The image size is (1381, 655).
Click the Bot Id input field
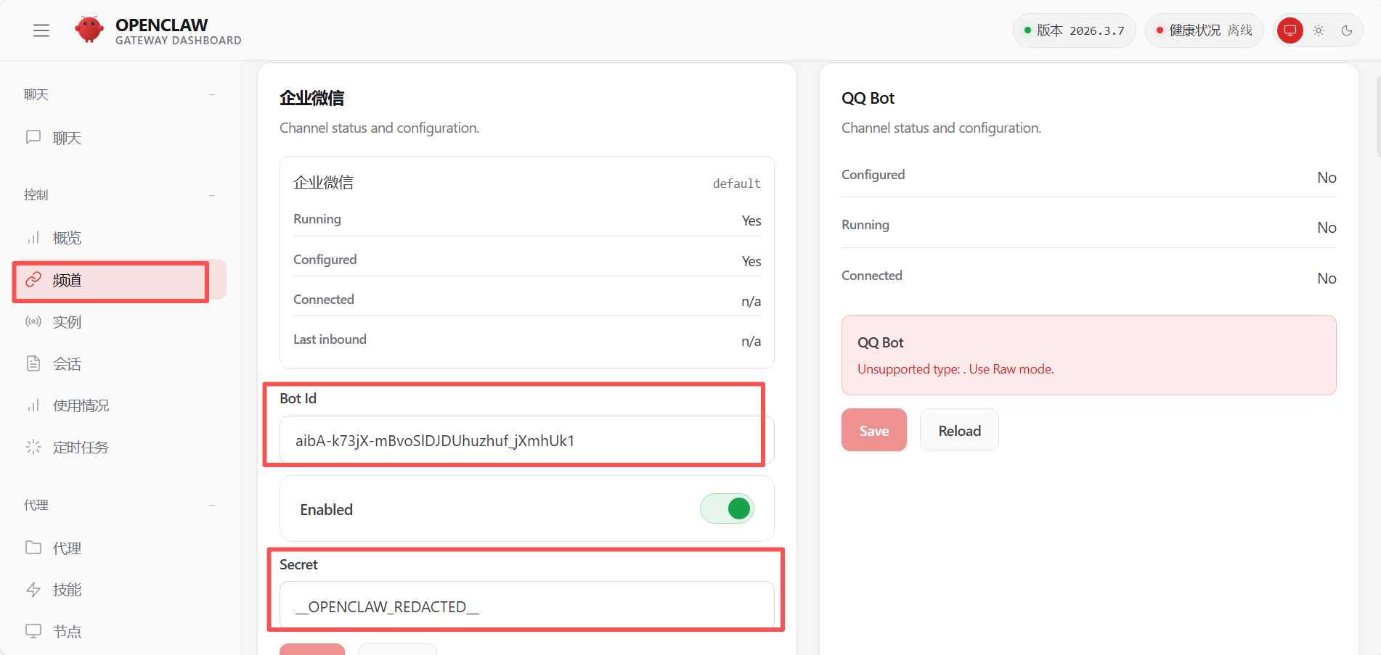coord(526,440)
